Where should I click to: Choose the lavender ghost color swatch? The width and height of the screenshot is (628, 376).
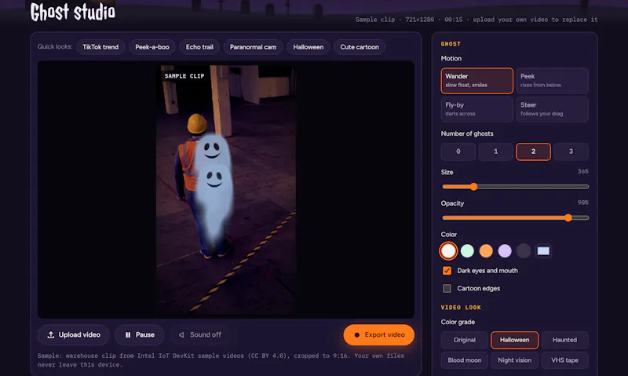505,251
